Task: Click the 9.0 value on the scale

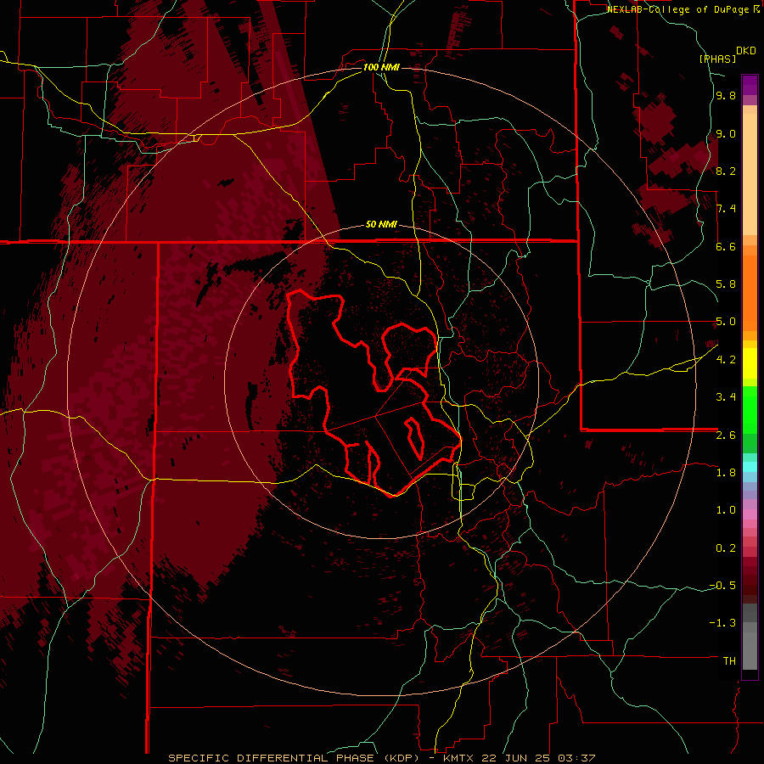Action: coord(726,133)
